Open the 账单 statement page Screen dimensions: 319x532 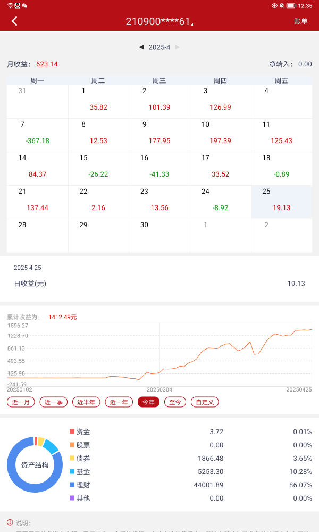(300, 21)
